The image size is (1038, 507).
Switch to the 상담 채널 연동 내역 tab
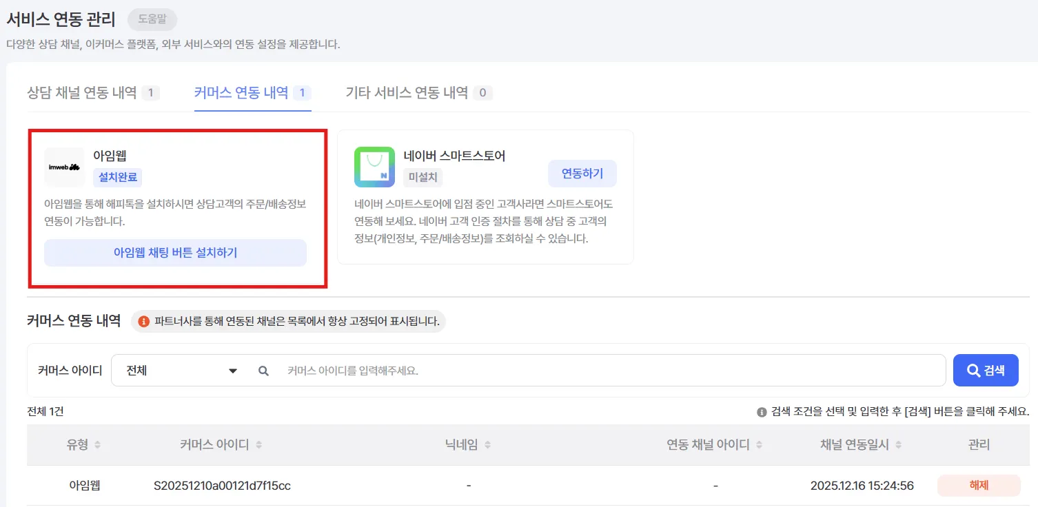point(93,93)
